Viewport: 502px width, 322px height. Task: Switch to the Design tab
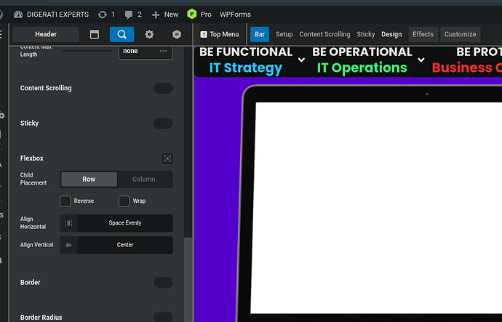pyautogui.click(x=391, y=34)
